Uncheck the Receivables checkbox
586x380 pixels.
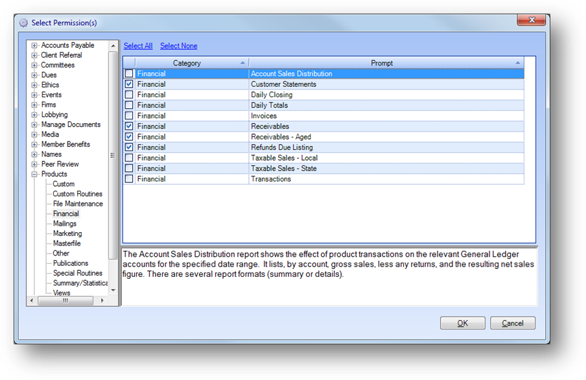[x=129, y=126]
